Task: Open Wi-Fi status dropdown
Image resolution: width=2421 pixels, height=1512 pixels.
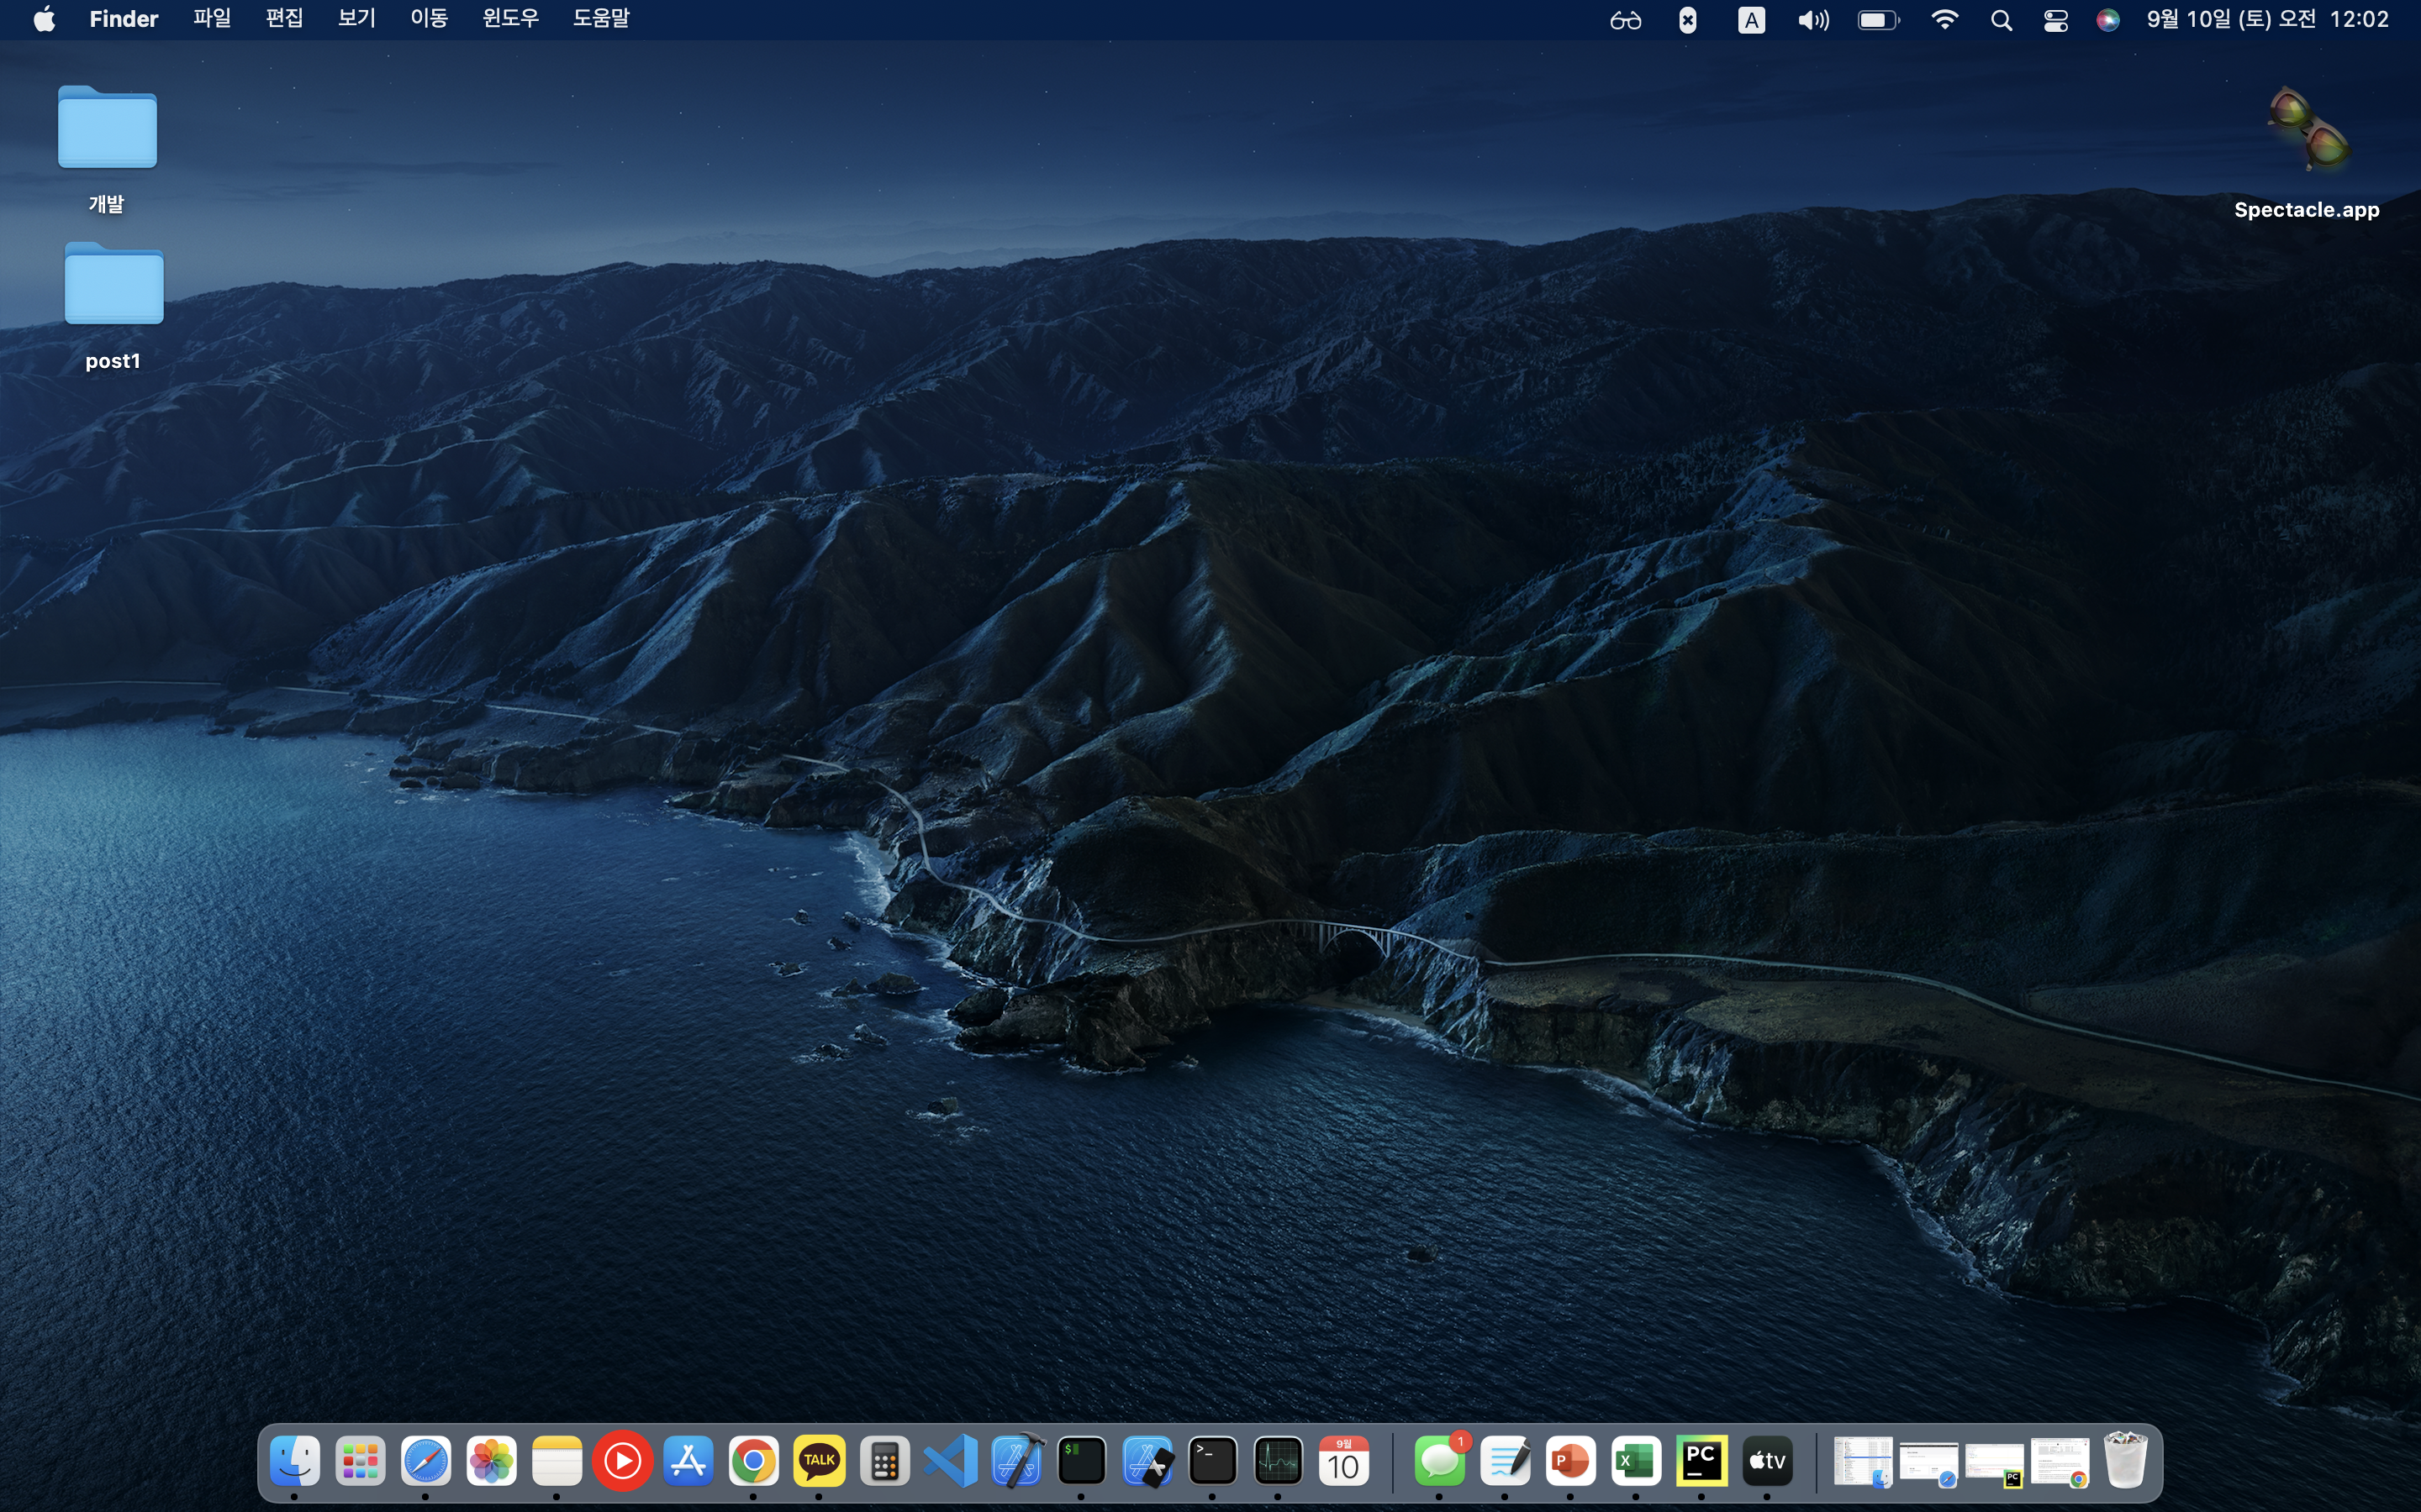Action: pyautogui.click(x=1944, y=20)
